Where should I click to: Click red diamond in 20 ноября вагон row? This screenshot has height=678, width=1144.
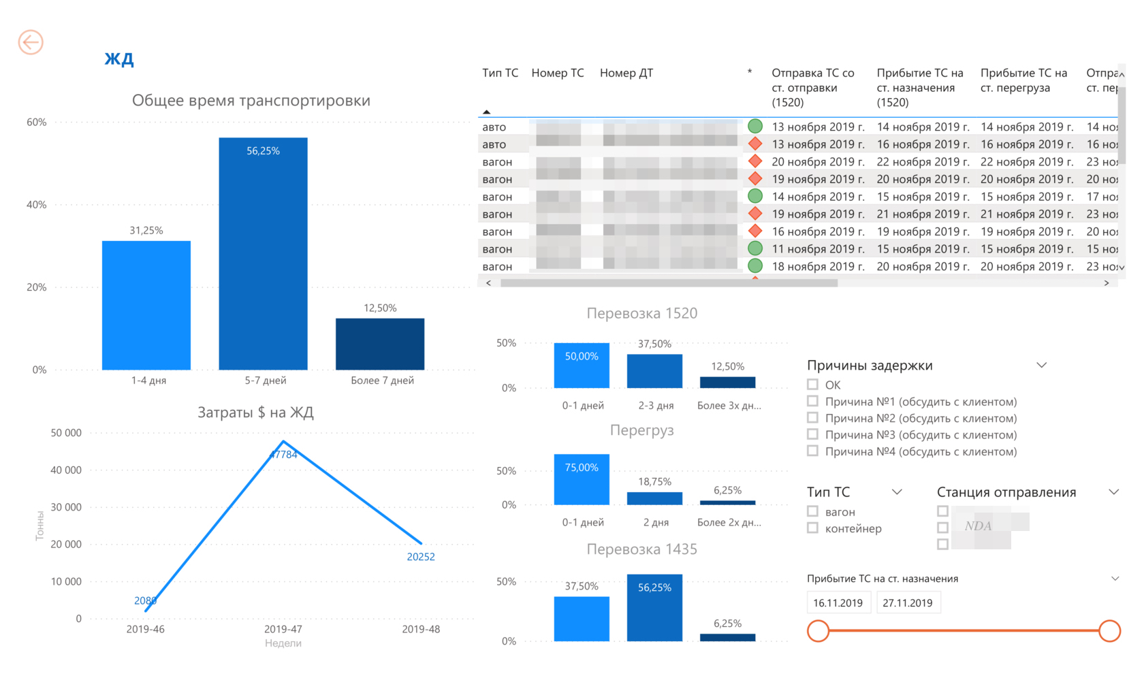tap(754, 161)
